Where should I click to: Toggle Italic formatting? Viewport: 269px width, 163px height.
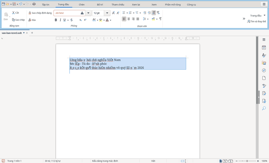[60, 20]
